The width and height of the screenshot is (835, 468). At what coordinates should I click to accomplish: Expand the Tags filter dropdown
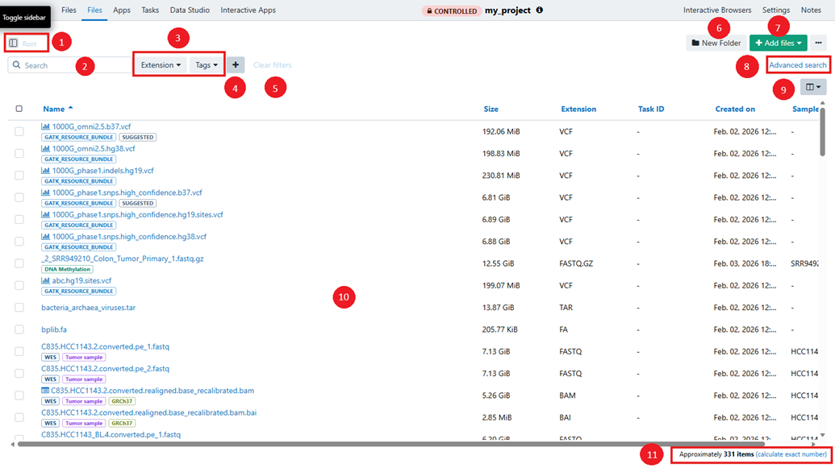204,65
